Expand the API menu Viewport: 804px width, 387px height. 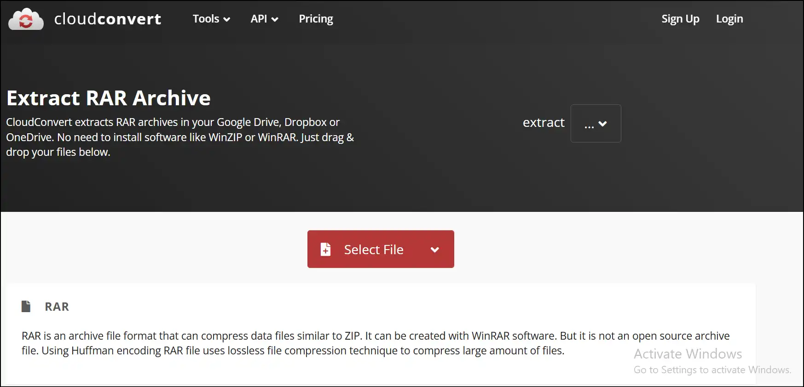tap(264, 19)
